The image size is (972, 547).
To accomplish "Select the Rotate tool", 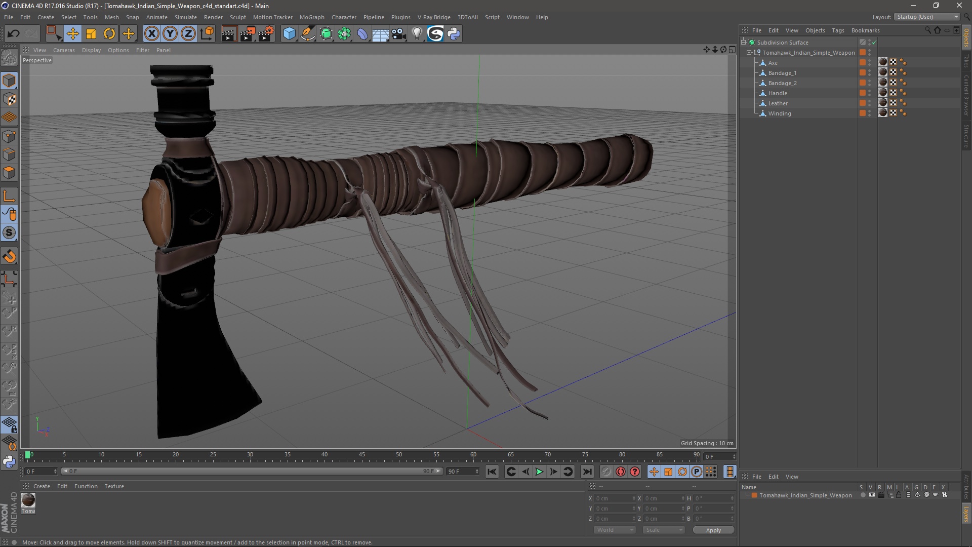I will pyautogui.click(x=109, y=34).
